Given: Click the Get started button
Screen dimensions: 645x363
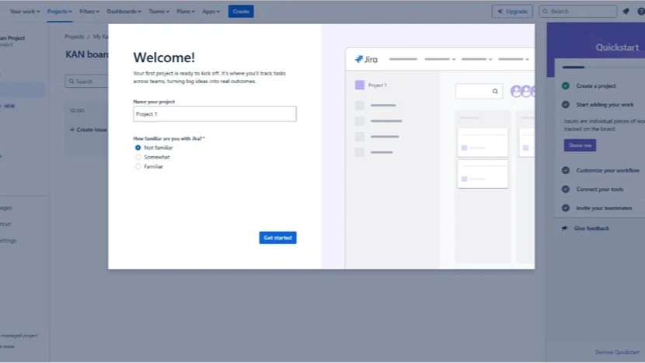Looking at the screenshot, I should point(277,238).
